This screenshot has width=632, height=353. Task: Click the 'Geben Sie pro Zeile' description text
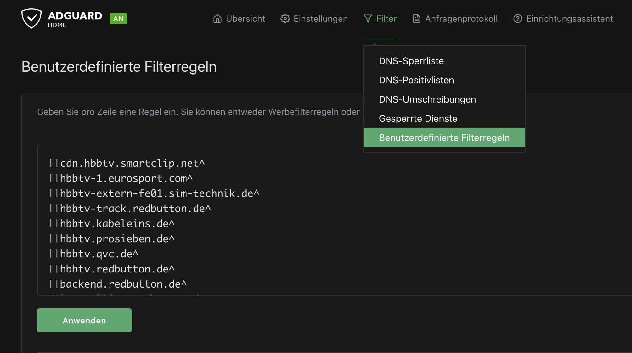point(200,112)
